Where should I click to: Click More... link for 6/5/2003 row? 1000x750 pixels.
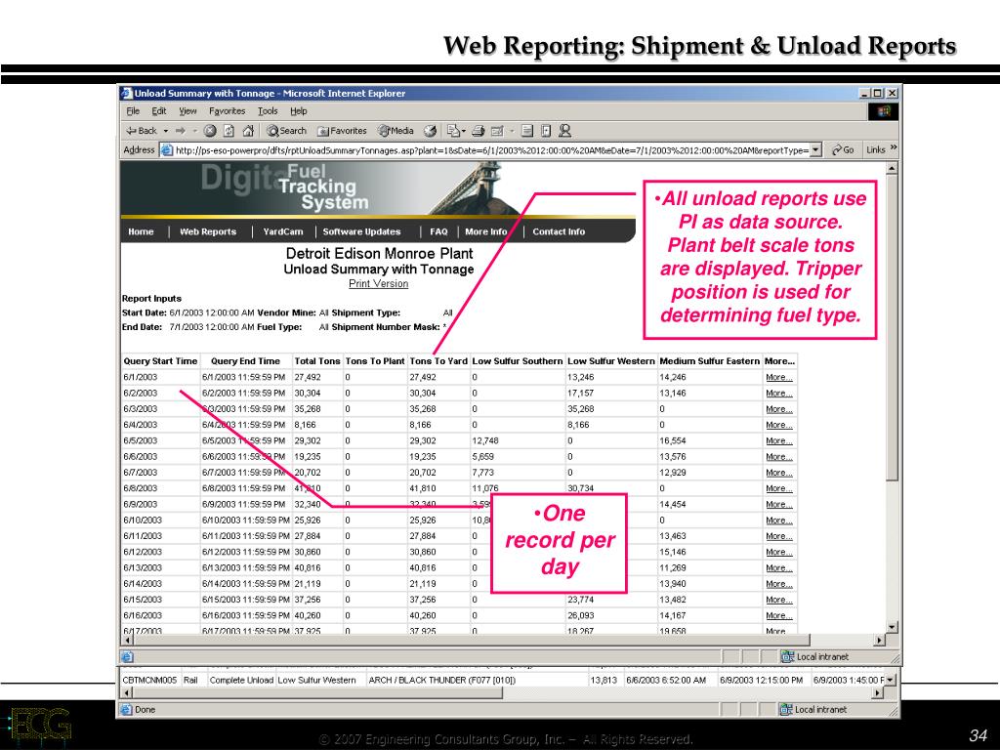(778, 441)
